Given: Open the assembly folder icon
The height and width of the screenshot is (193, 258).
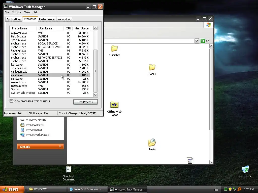Looking at the screenshot, I should pyautogui.click(x=114, y=49).
